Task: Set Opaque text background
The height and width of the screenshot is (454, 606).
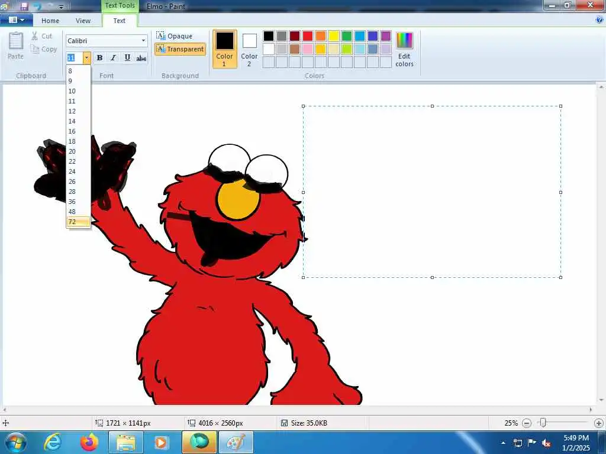Action: [175, 36]
